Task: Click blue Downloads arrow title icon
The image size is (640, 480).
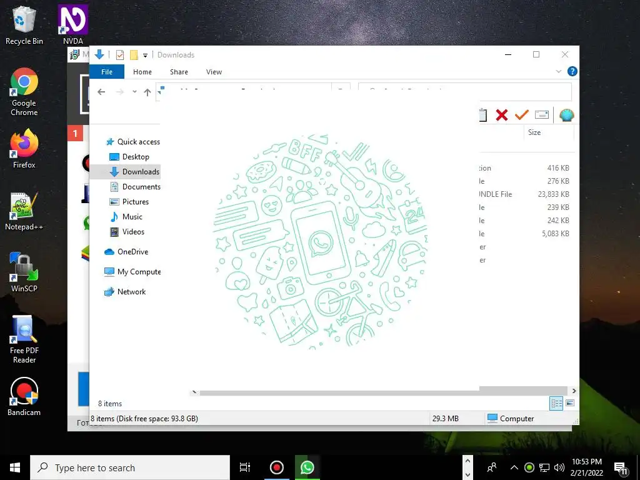Action: [99, 54]
